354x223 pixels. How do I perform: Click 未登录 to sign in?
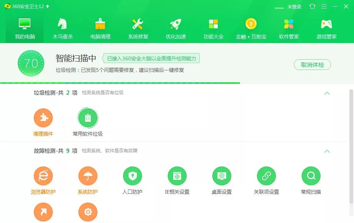pos(294,7)
